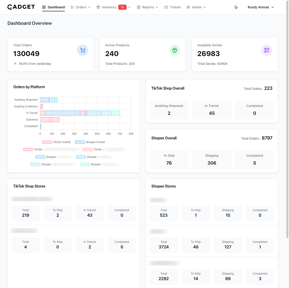Click Shopee store Total 2292
The height and width of the screenshot is (288, 289).
pos(164,277)
